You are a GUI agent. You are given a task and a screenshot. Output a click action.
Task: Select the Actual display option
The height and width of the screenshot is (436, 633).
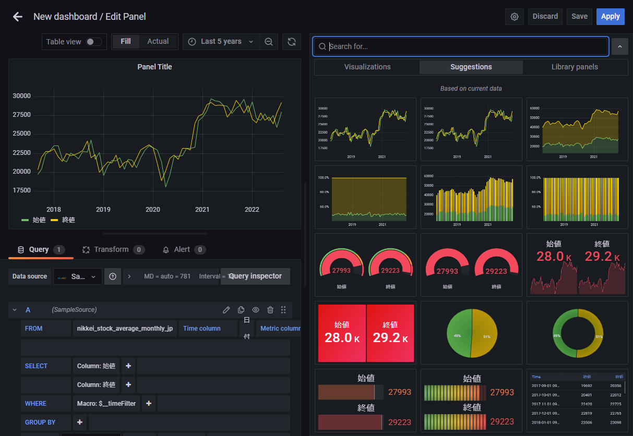(x=158, y=42)
